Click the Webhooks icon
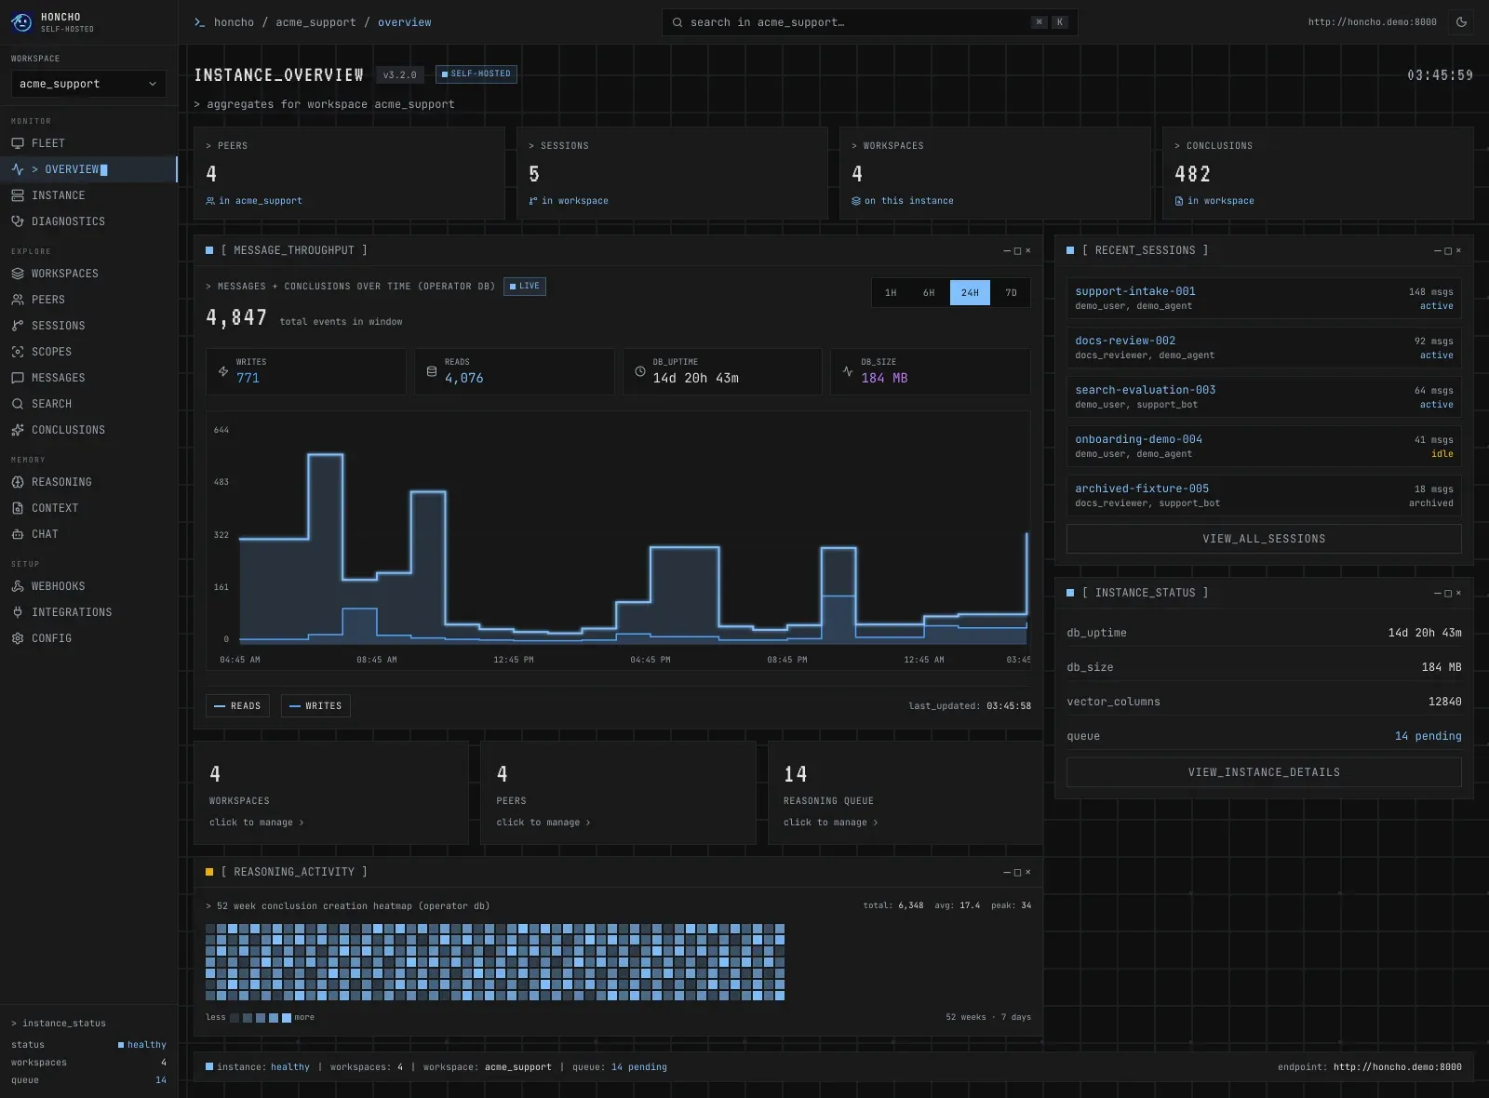Image resolution: width=1489 pixels, height=1098 pixels. click(18, 586)
